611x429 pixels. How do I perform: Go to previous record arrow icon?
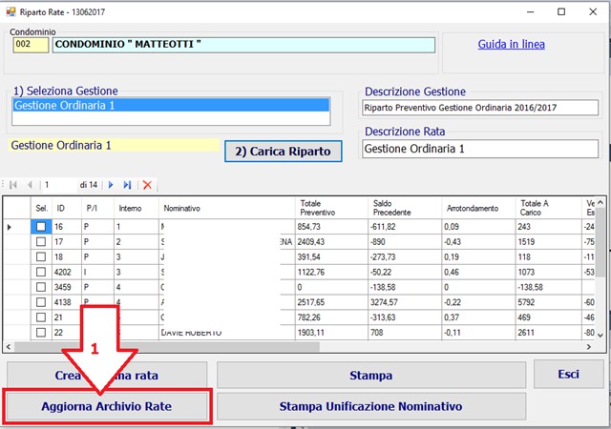pos(30,185)
